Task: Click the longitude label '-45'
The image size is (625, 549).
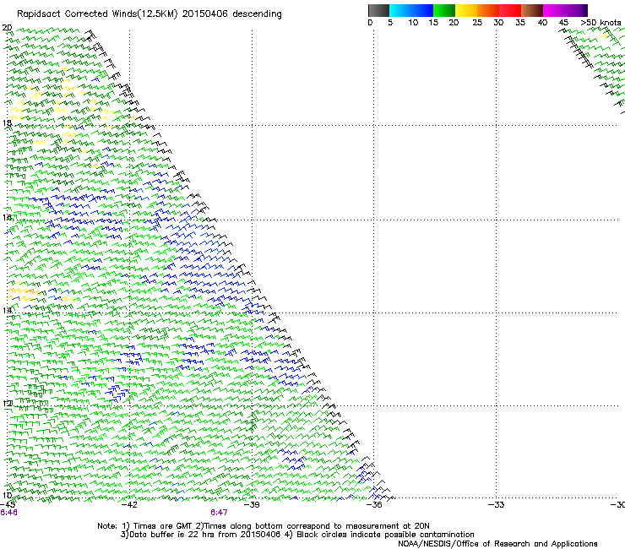Action: point(8,505)
